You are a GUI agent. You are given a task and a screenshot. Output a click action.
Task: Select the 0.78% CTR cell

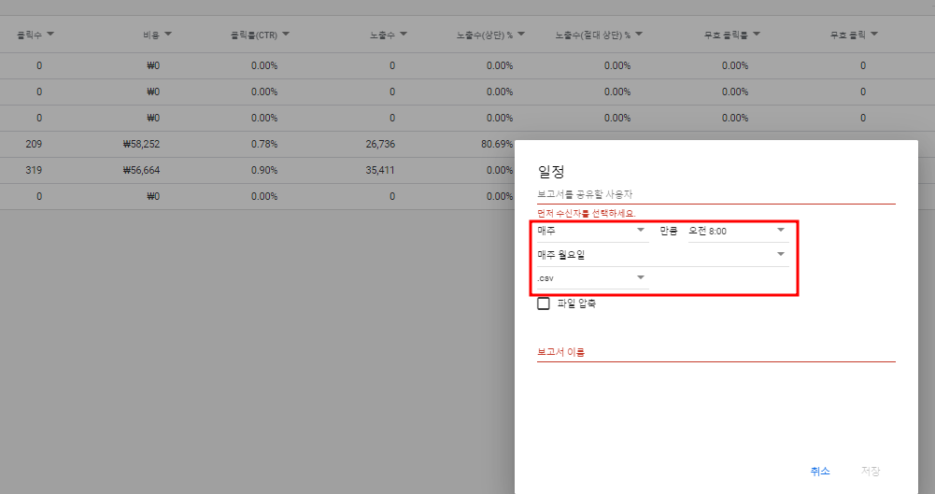point(264,144)
